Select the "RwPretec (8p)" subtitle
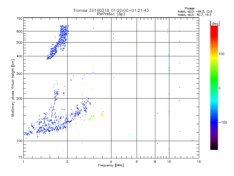This screenshot has height=176, width=234. (x=111, y=14)
